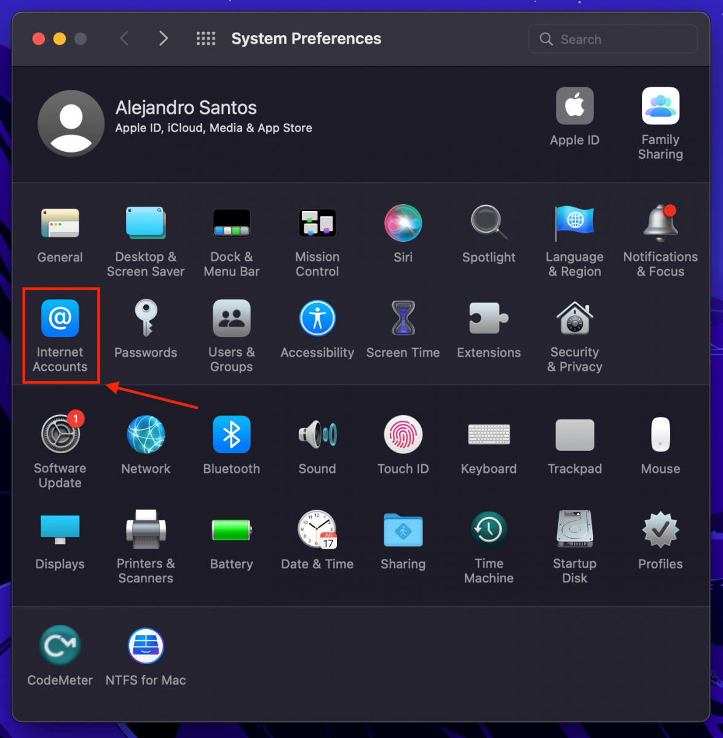The height and width of the screenshot is (738, 723).
Task: Open Apple ID account settings
Action: coord(574,106)
